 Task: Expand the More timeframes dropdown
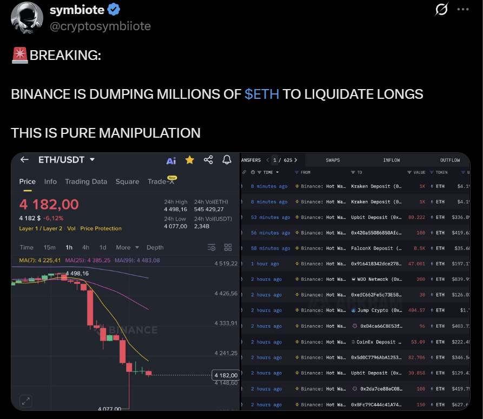pyautogui.click(x=127, y=247)
